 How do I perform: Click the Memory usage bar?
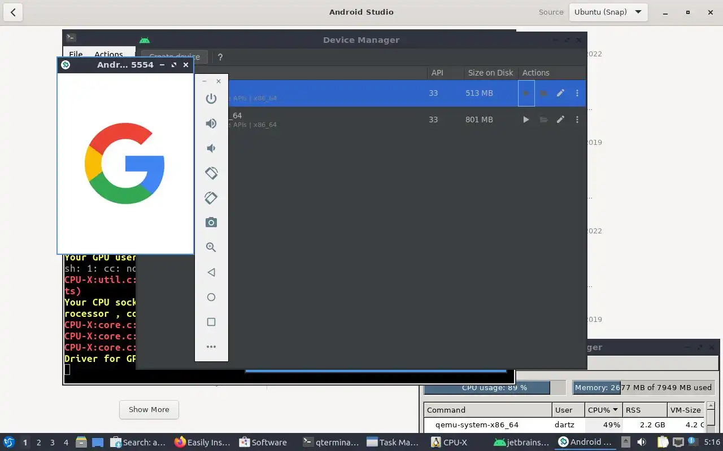coord(644,387)
